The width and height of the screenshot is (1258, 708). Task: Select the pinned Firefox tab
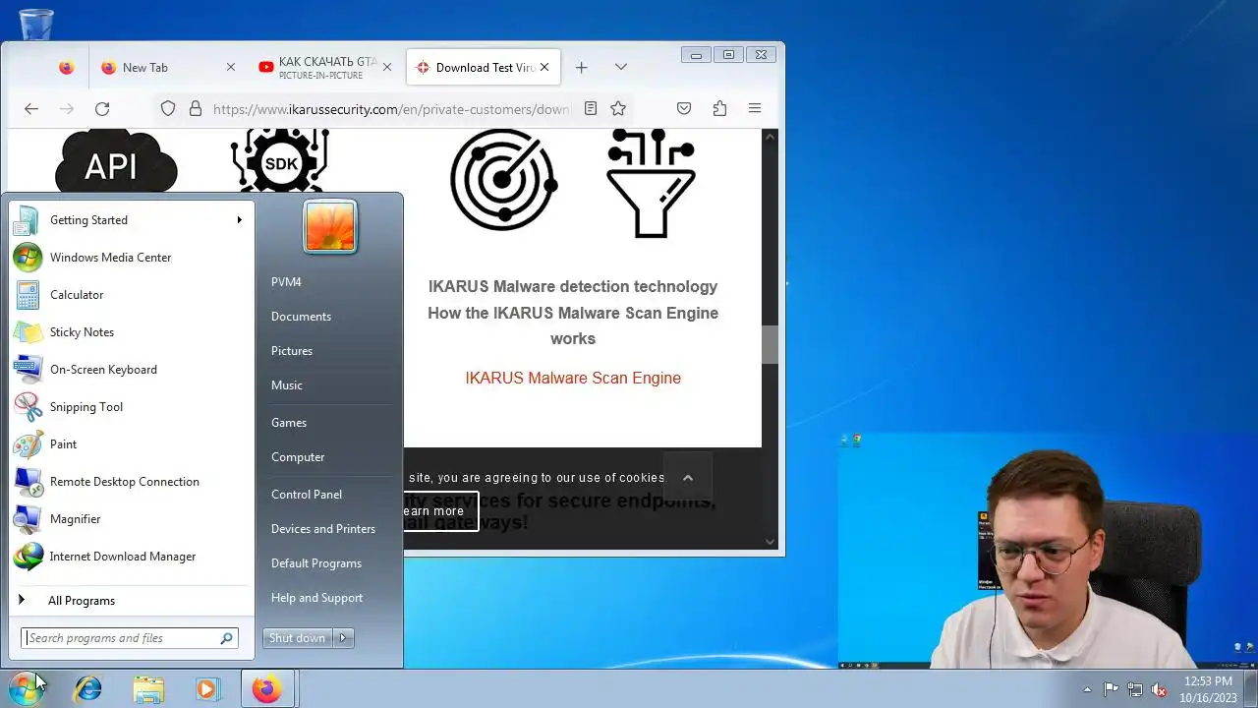(x=66, y=67)
